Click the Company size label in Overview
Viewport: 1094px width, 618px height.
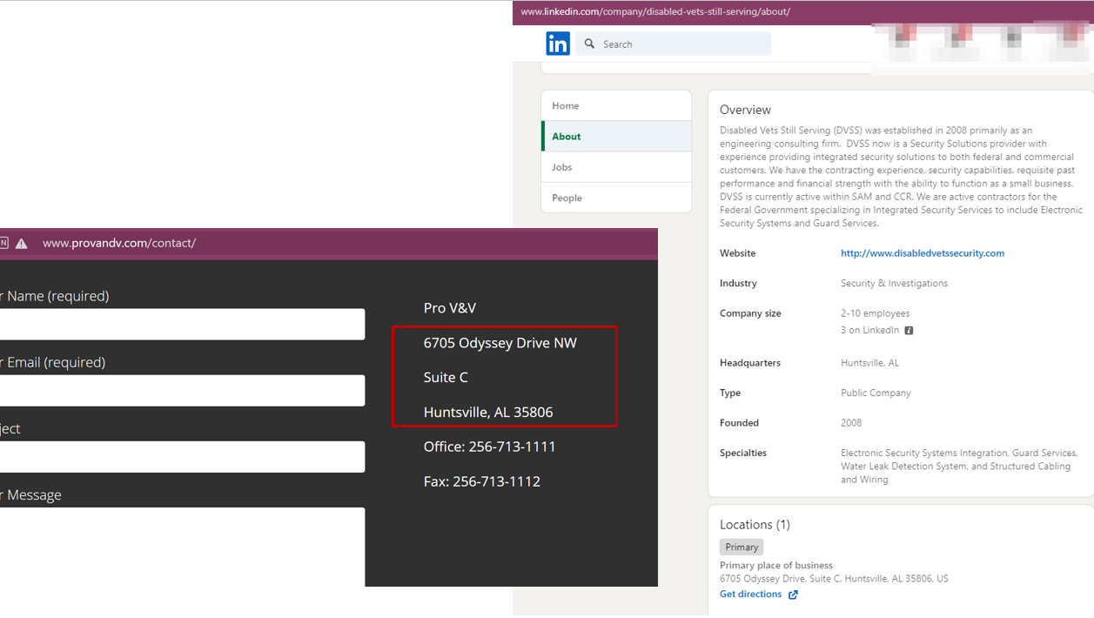click(750, 313)
